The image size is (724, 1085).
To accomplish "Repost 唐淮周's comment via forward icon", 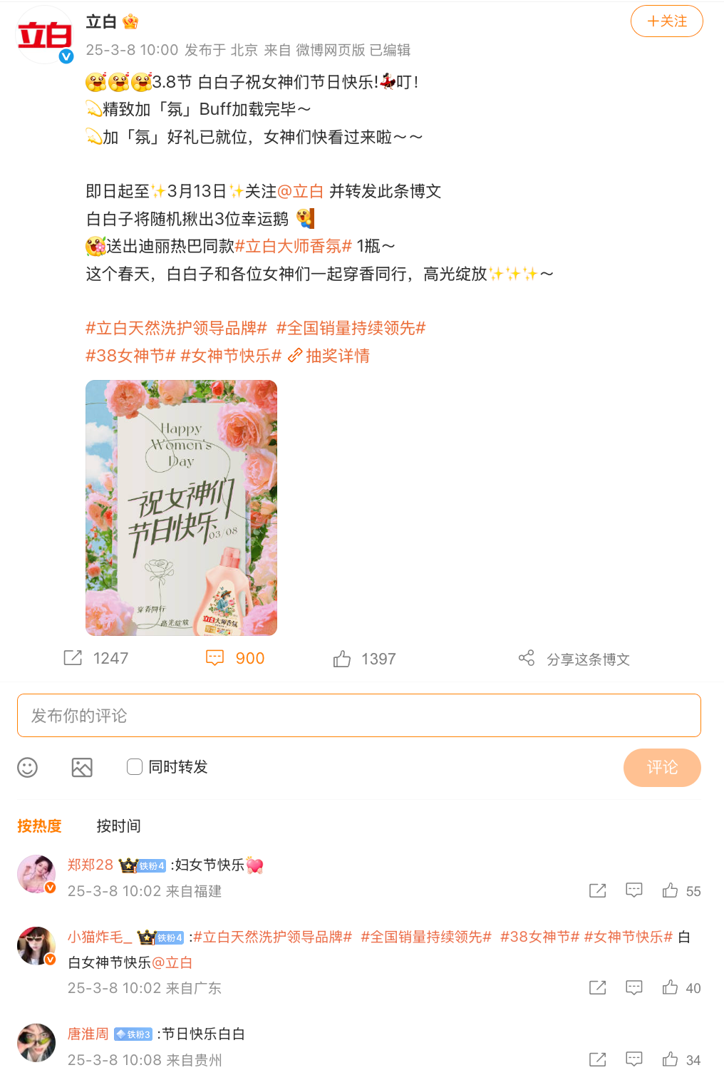I will (598, 1059).
